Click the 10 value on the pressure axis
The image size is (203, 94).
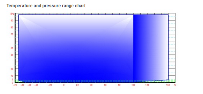tap(12, 76)
